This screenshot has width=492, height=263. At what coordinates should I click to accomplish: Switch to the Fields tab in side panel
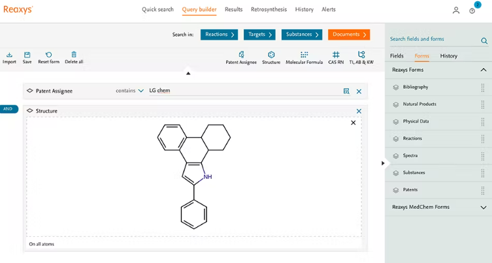[x=397, y=55]
